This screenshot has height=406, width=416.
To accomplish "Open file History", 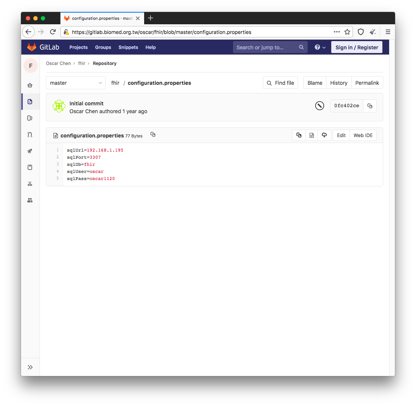I will coord(339,83).
